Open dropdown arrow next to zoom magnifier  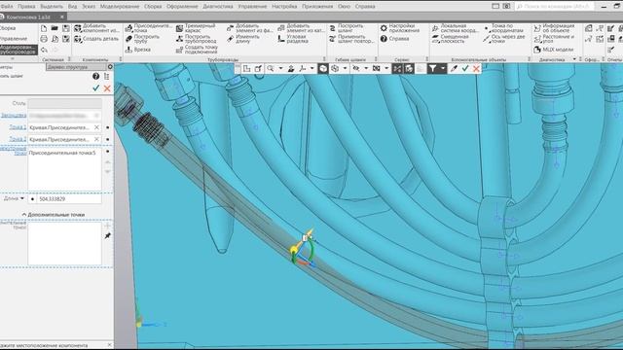pyautogui.click(x=280, y=69)
